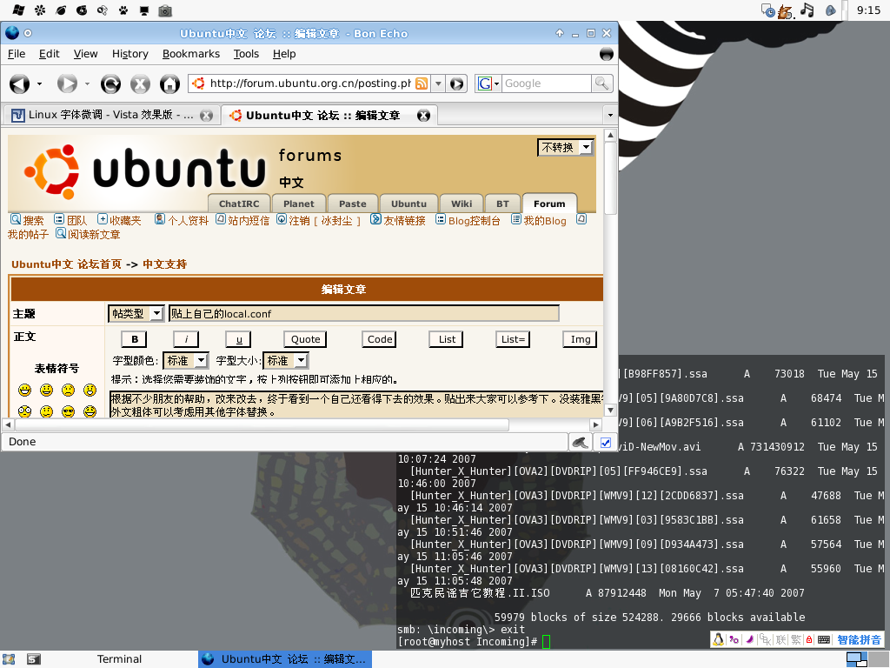This screenshot has width=890, height=668.
Task: Click the RSS feed icon in address bar
Action: 422,83
